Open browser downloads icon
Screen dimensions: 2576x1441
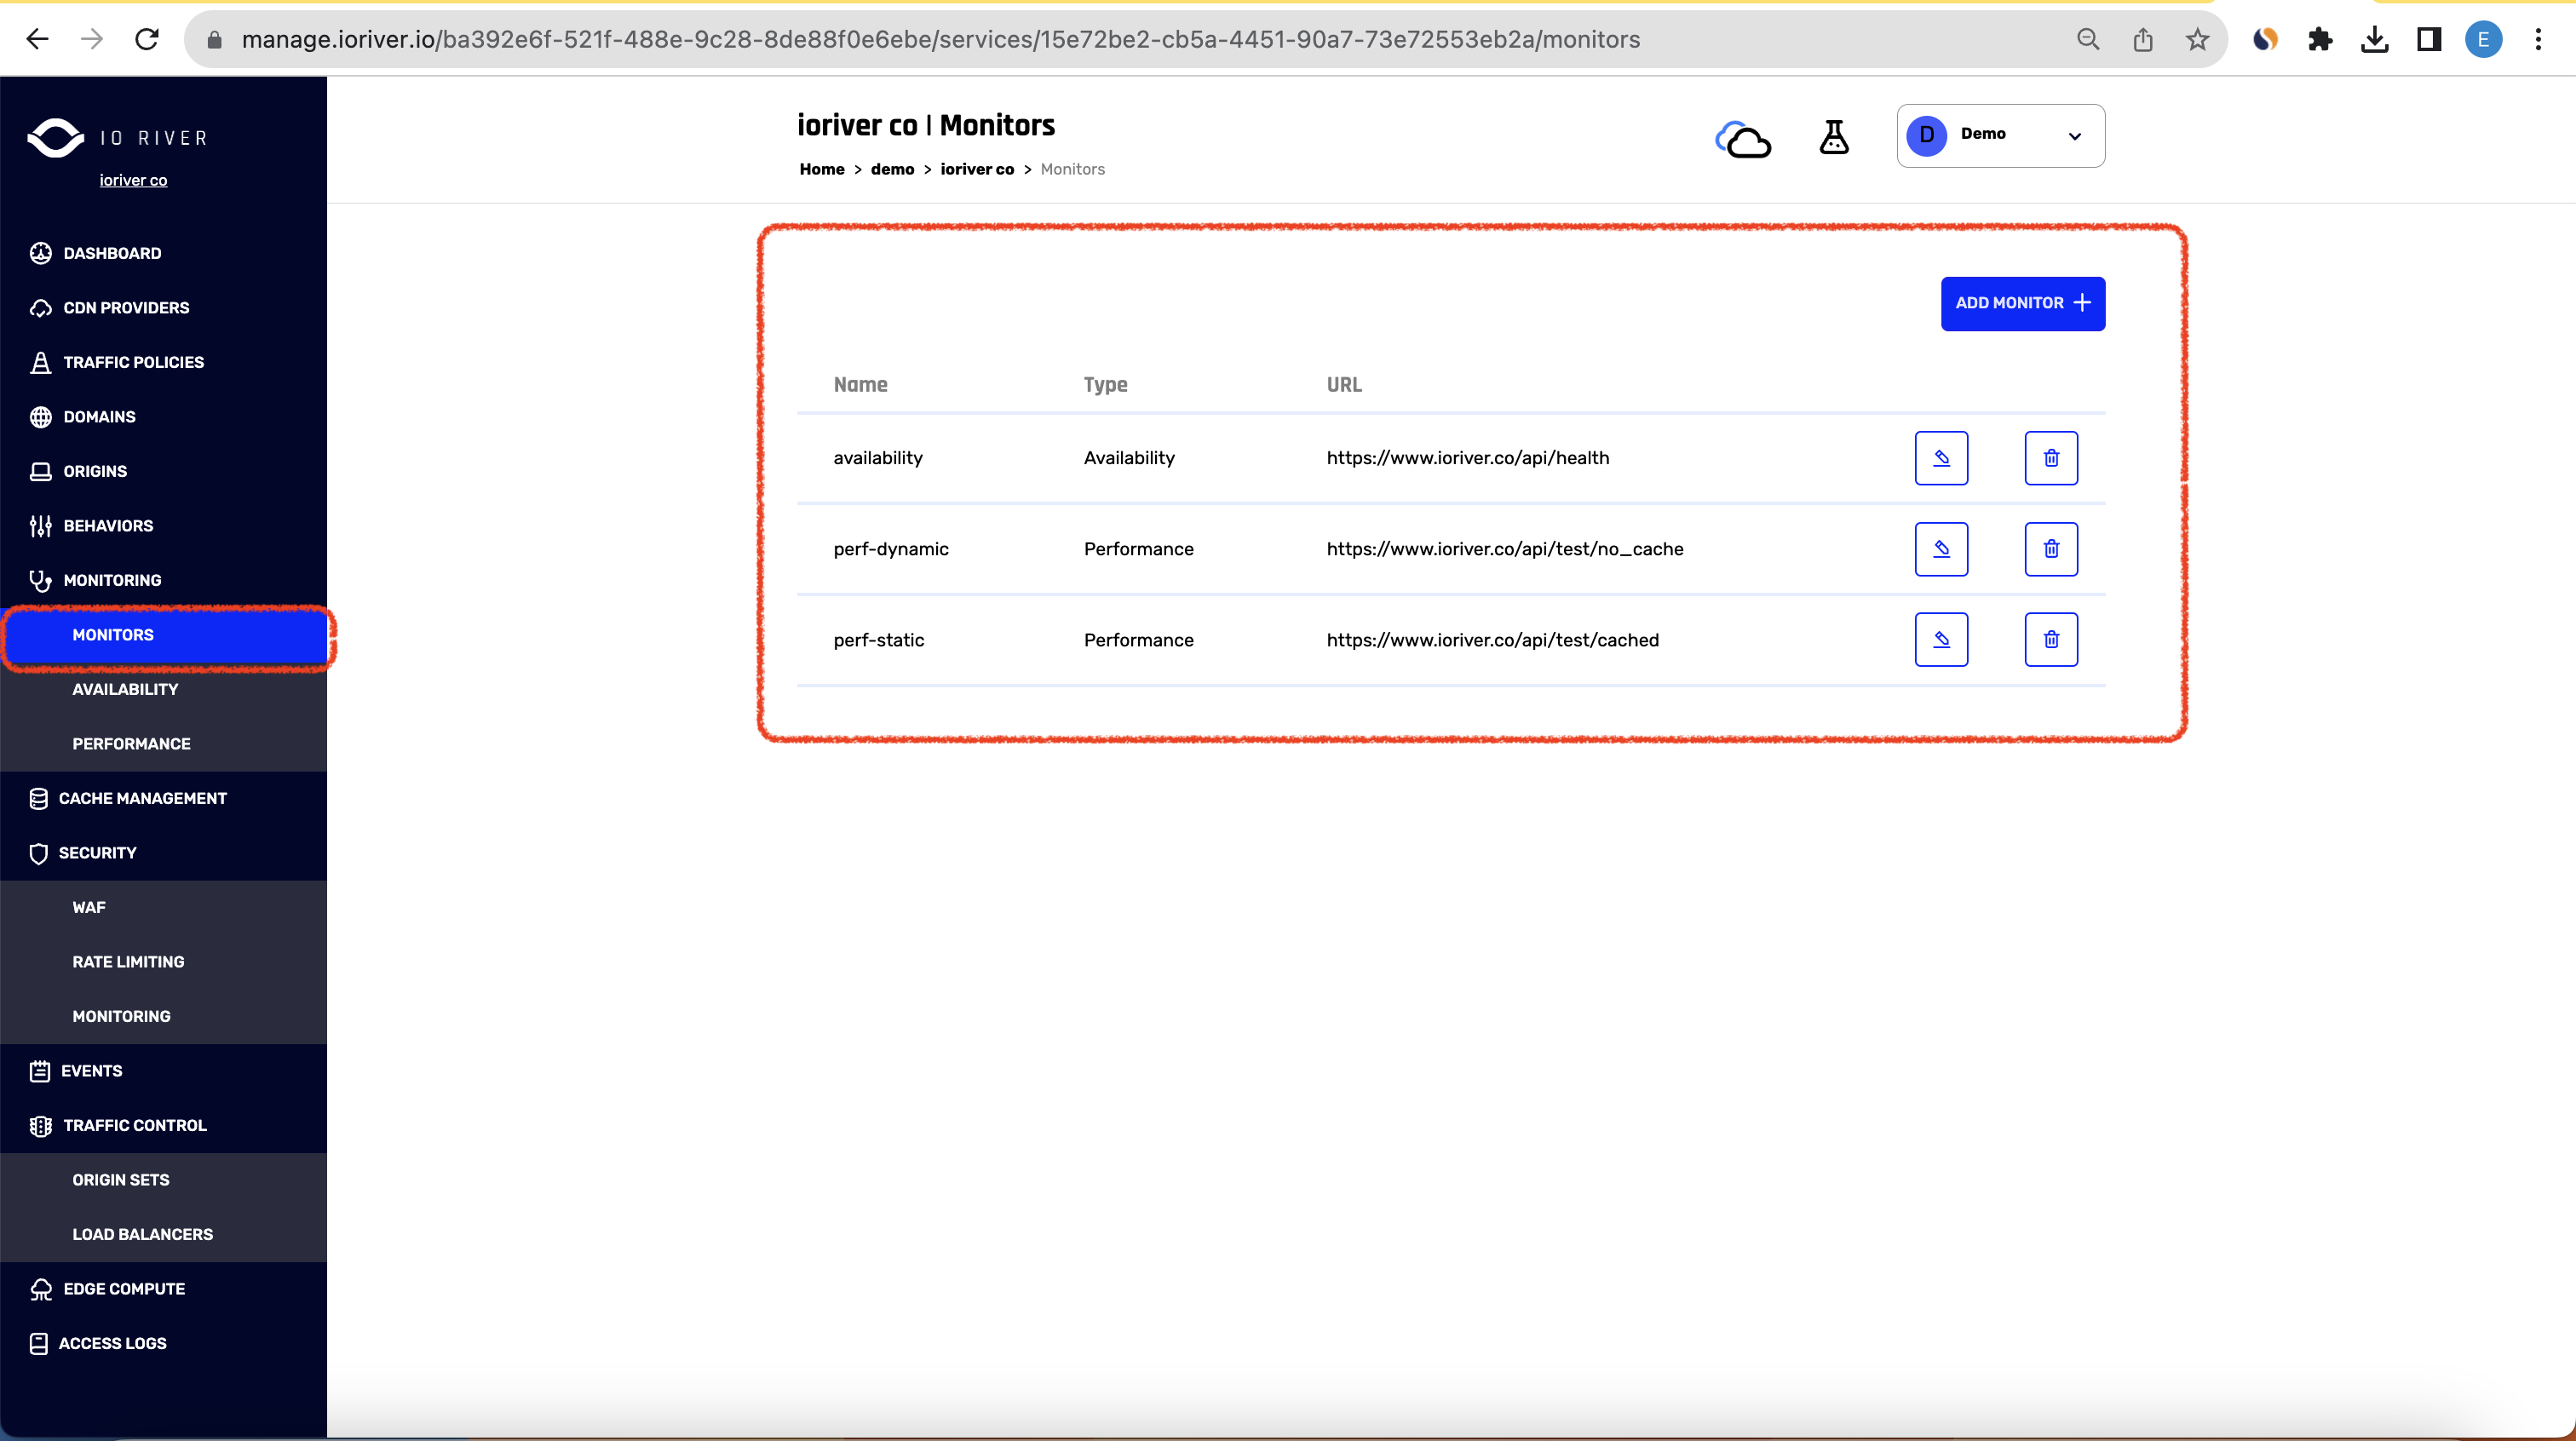(x=2374, y=39)
